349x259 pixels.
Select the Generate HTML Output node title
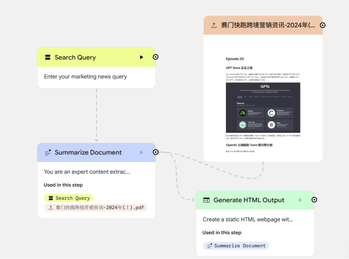pyautogui.click(x=249, y=200)
